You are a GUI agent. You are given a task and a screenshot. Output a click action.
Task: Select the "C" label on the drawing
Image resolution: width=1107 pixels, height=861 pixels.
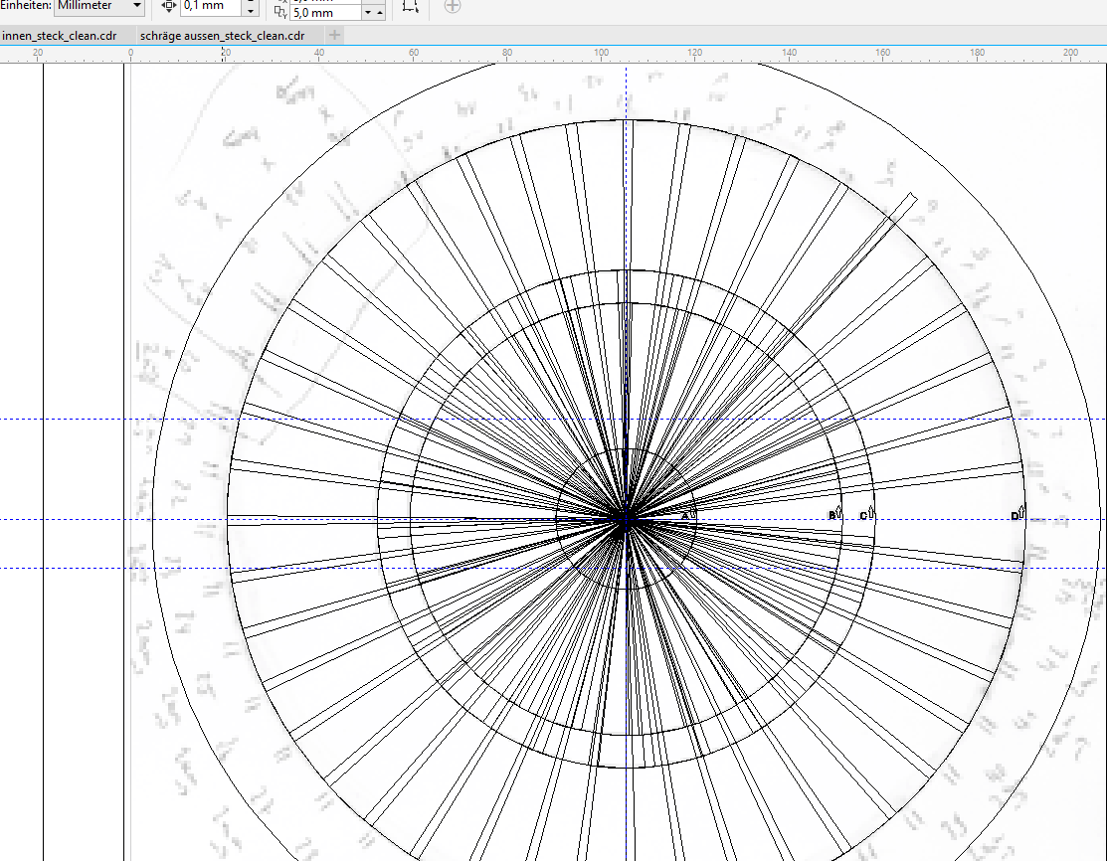(862, 516)
